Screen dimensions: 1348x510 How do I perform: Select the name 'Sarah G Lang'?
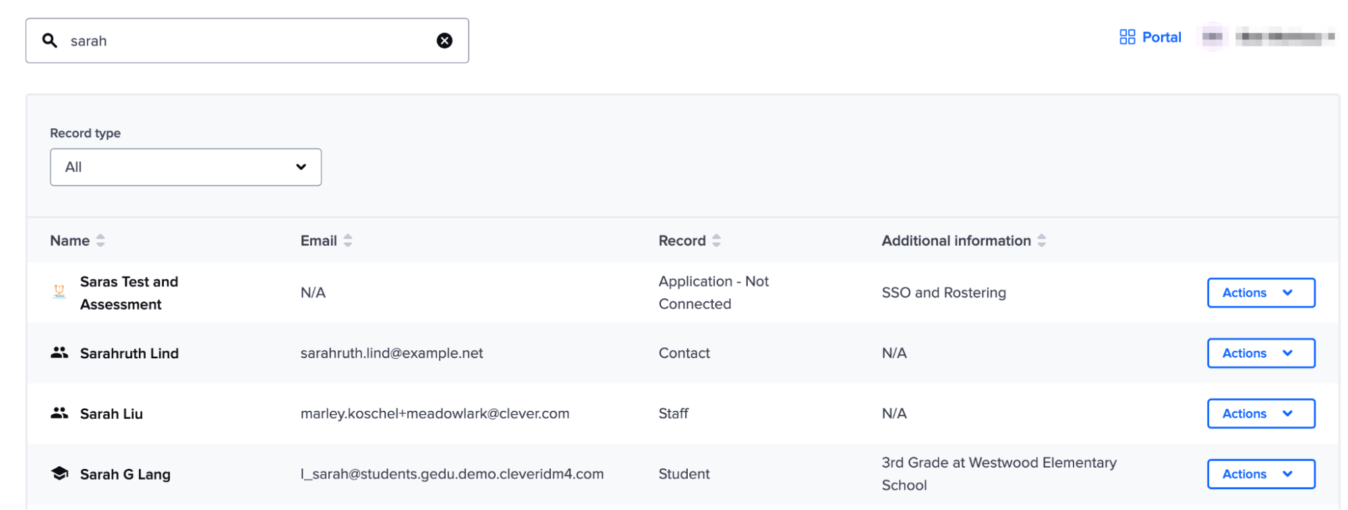[125, 474]
